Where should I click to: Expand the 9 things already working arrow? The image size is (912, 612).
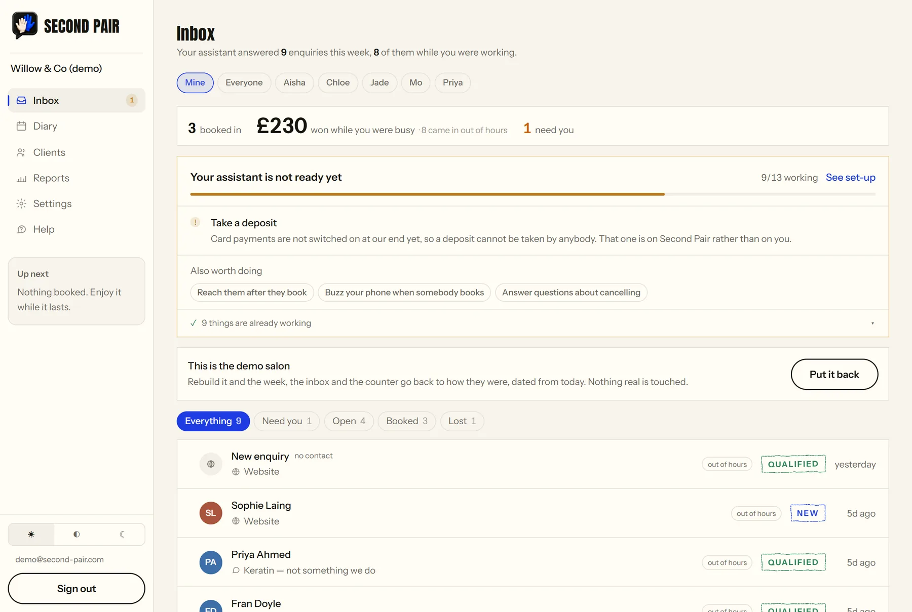click(872, 323)
